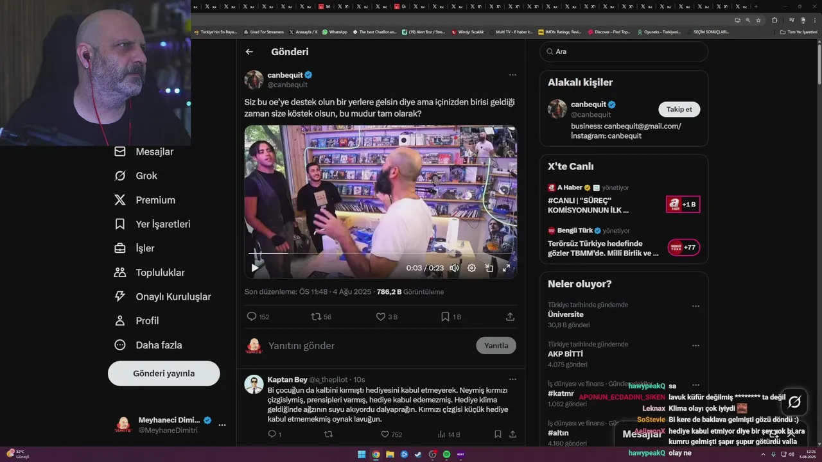Expand Daha fazla menu in the sidebar

[148, 345]
